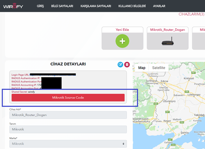Select the Mikrotik_Router_Dogan router icon
This screenshot has width=205, height=149.
168,43
